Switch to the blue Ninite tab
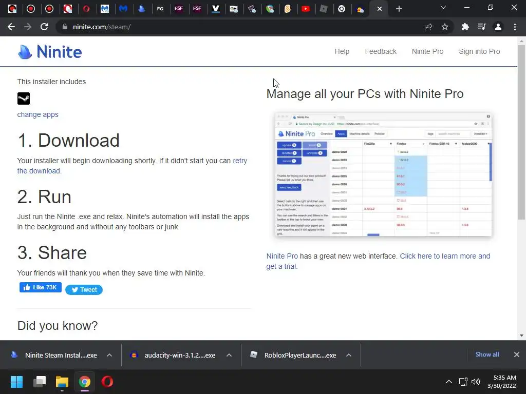The height and width of the screenshot is (394, 526). 142,9
